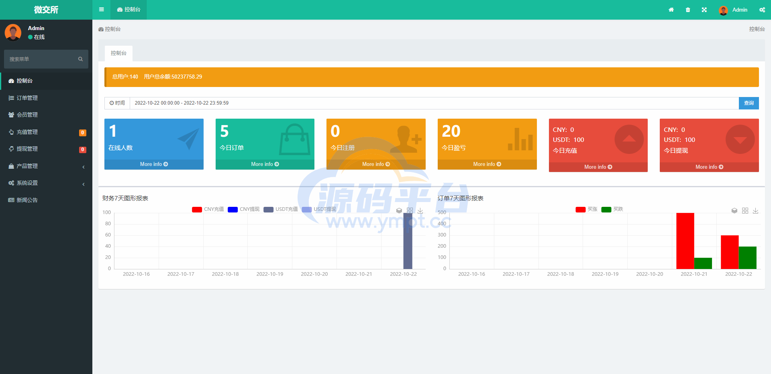
Task: Click the up arrow circle on today's recharge card
Action: click(629, 139)
